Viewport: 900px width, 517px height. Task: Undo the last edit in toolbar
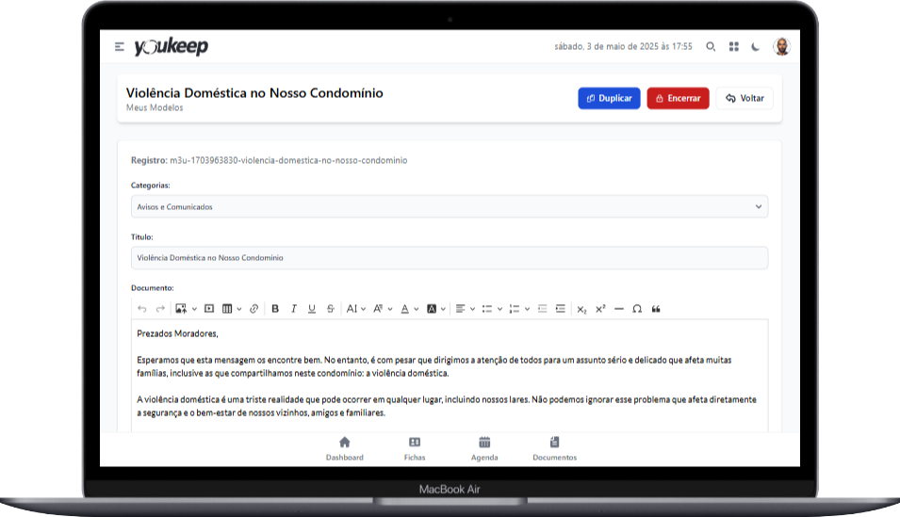(141, 309)
